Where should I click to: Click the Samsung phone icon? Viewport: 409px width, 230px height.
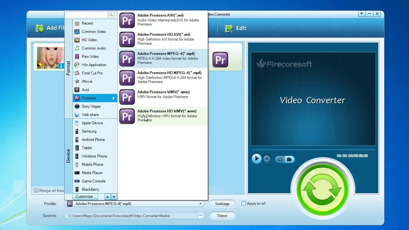click(77, 131)
